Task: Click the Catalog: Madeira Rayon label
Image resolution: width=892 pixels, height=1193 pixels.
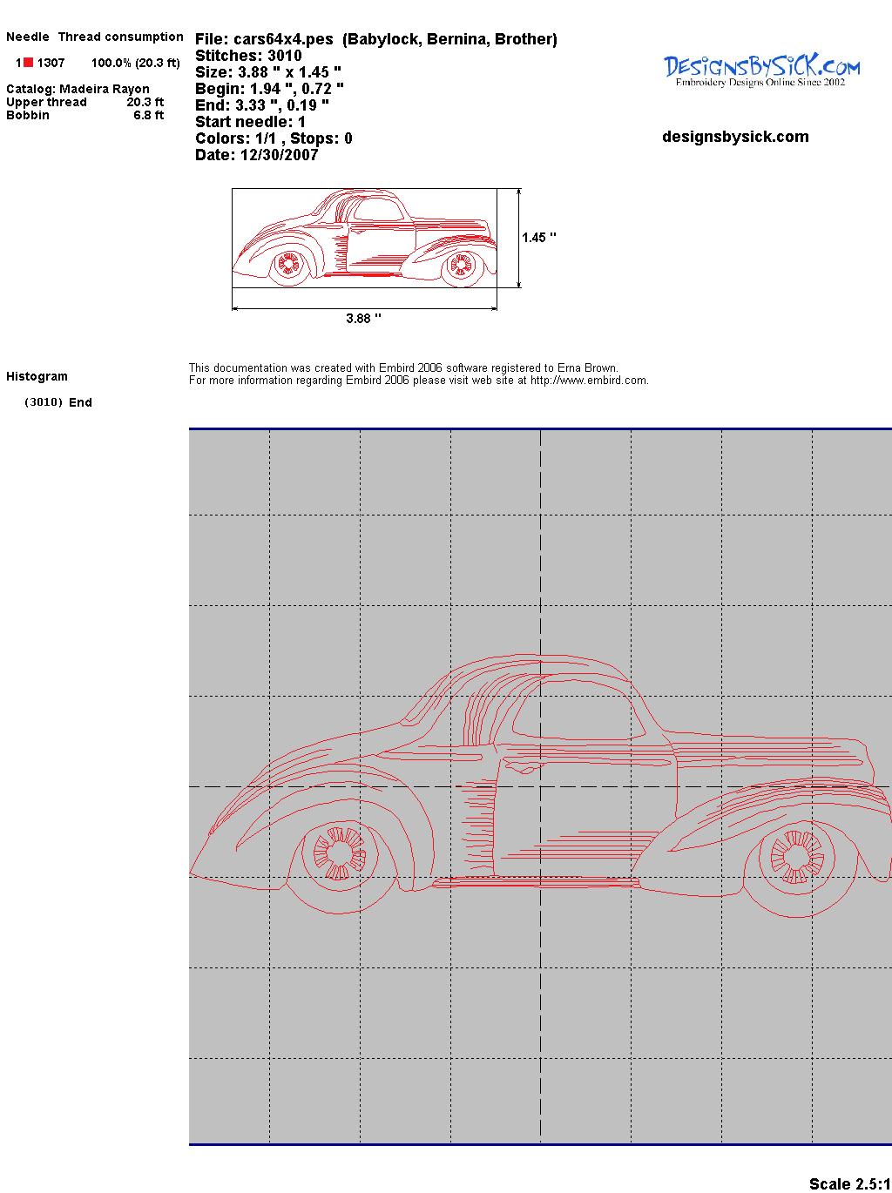Action: (x=78, y=89)
